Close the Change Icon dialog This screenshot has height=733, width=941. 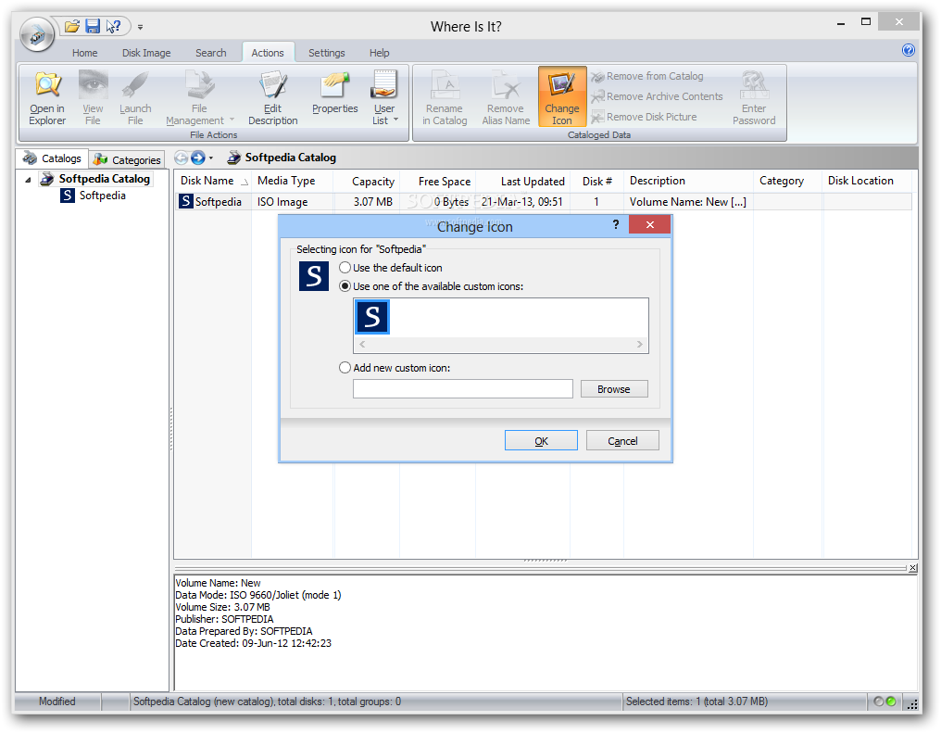[650, 224]
